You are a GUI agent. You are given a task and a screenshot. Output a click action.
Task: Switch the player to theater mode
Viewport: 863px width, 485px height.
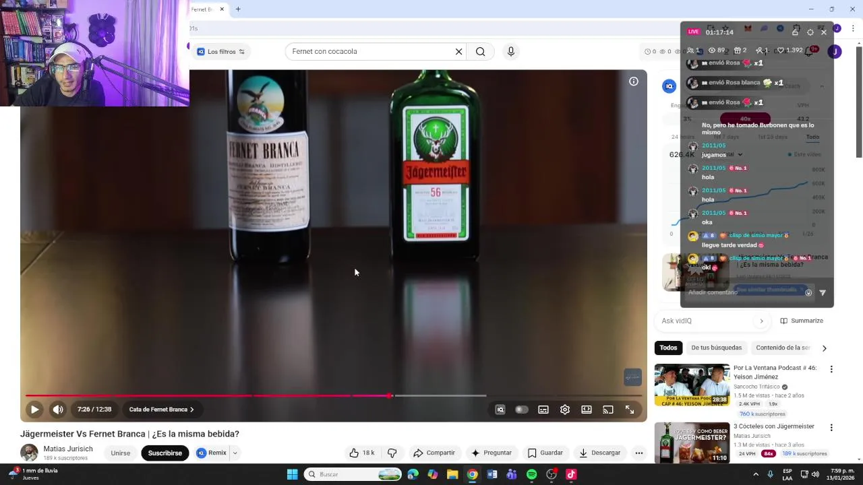point(587,410)
